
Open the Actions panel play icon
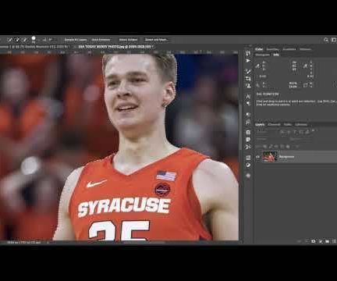(x=248, y=61)
